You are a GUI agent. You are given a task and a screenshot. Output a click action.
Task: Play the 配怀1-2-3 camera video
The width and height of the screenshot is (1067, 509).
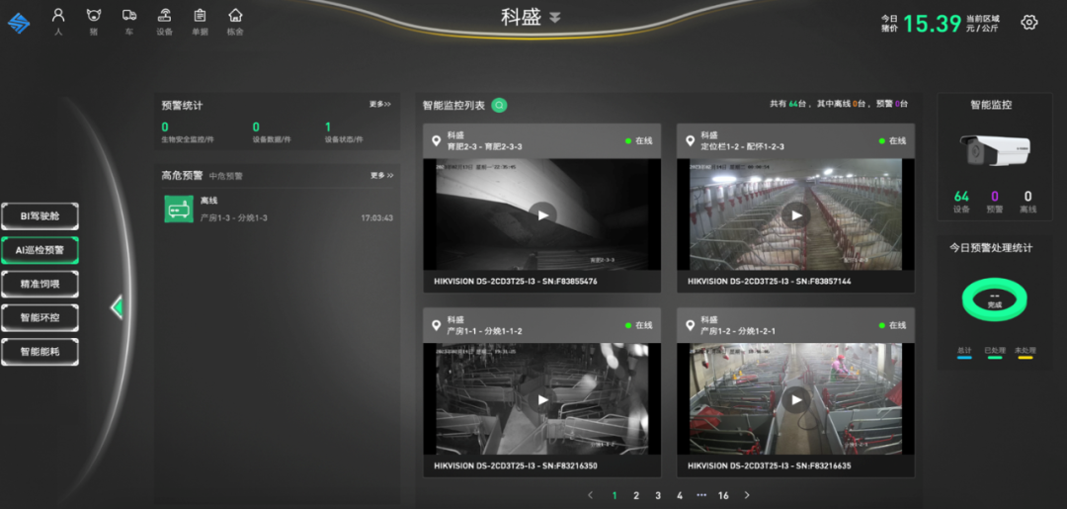(795, 215)
